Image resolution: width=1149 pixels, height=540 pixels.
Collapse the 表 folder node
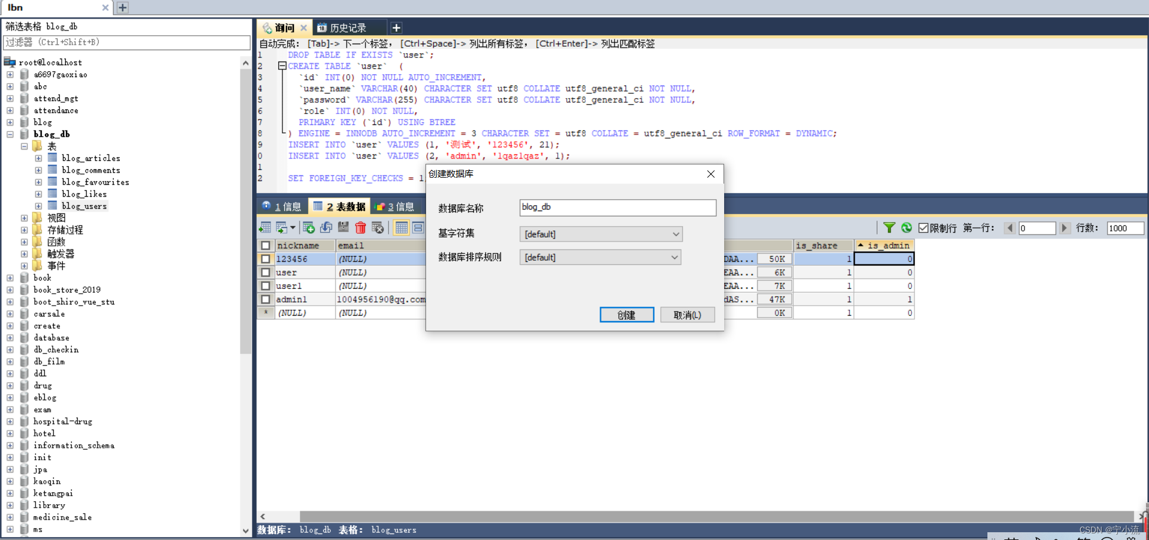25,146
